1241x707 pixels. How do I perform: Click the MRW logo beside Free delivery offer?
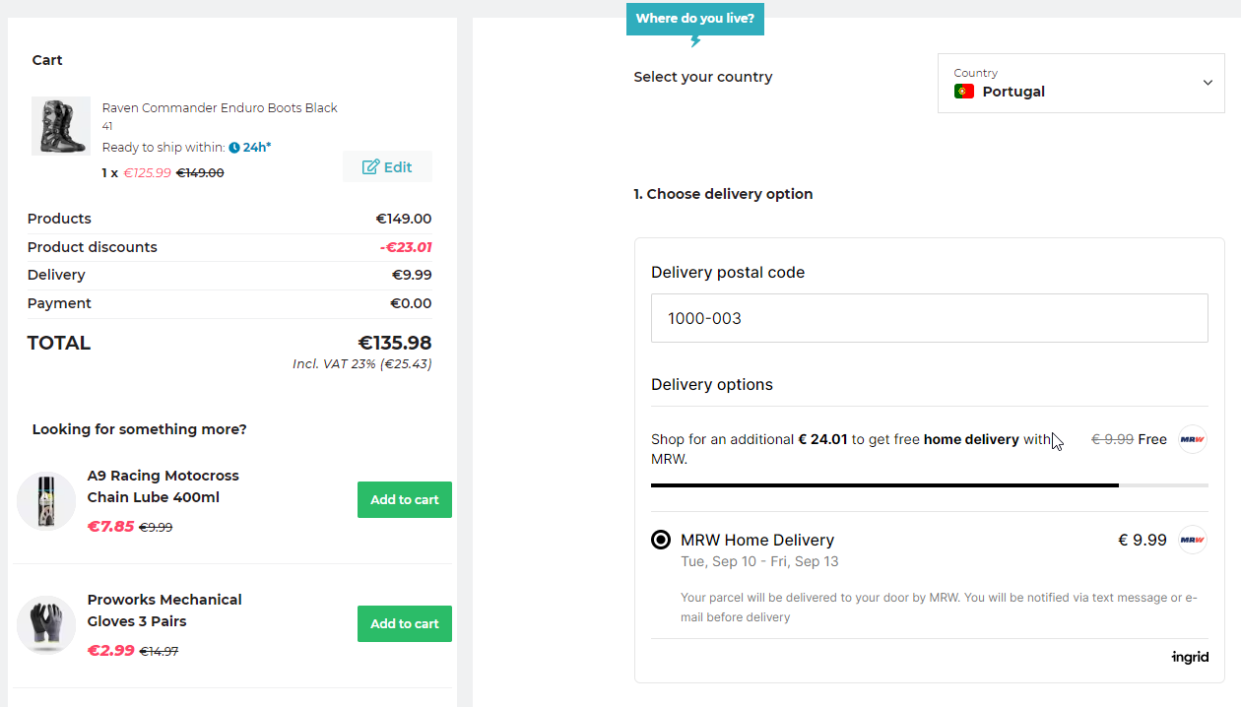click(1193, 439)
